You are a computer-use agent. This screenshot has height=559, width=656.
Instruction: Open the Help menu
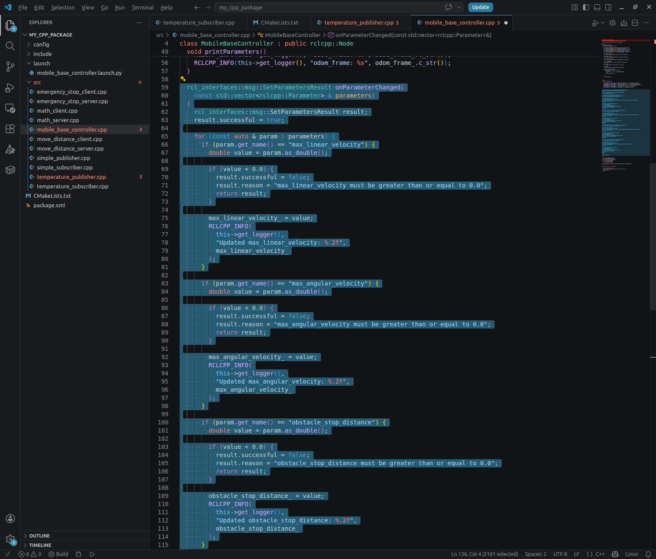coord(167,7)
